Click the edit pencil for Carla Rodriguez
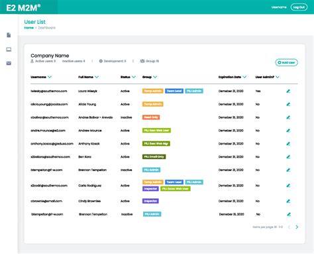314x254 pixels. point(288,186)
